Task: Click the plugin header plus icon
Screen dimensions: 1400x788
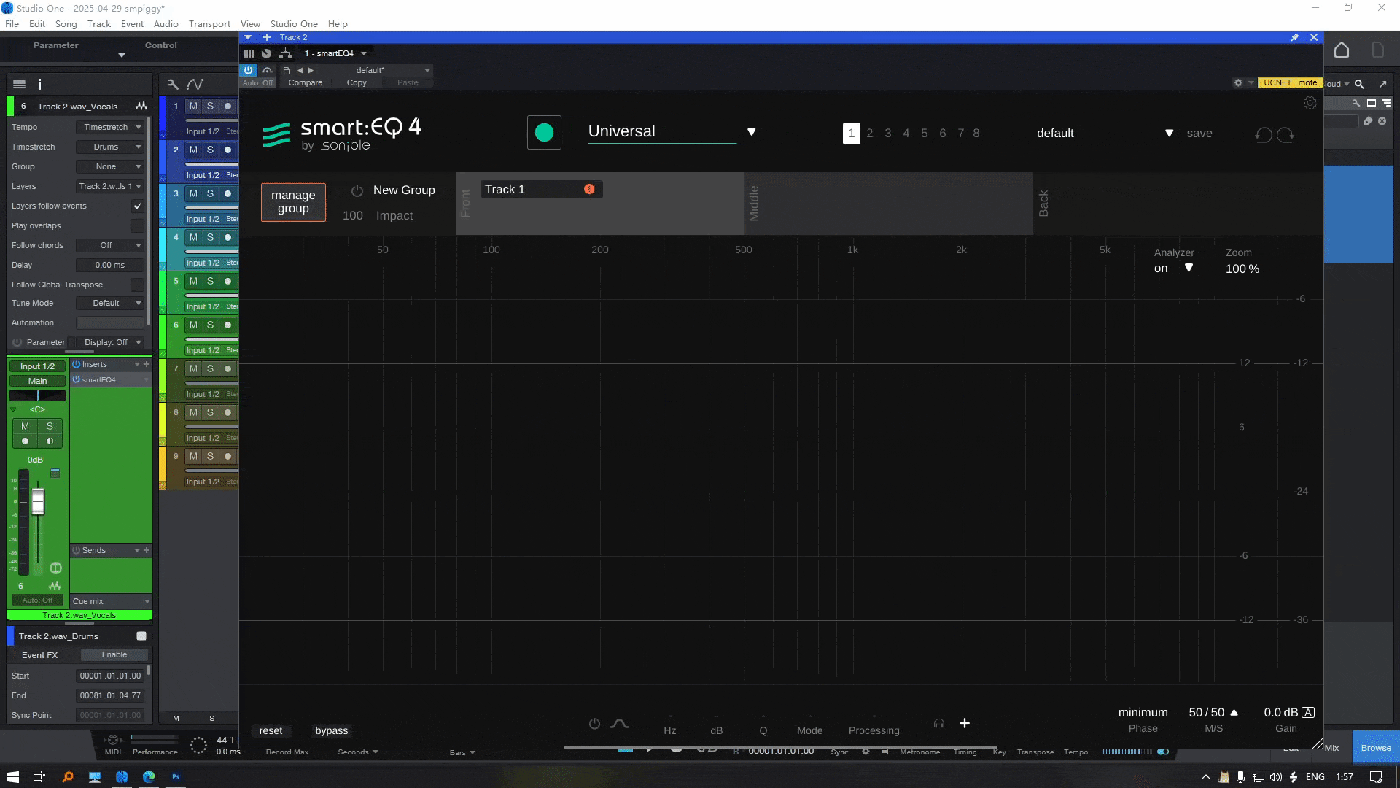Action: pyautogui.click(x=267, y=37)
